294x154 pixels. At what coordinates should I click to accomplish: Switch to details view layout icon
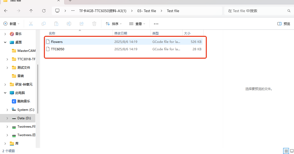click(286, 151)
